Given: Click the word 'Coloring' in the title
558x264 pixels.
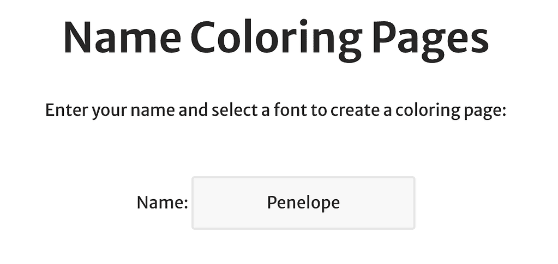Looking at the screenshot, I should pos(275,38).
